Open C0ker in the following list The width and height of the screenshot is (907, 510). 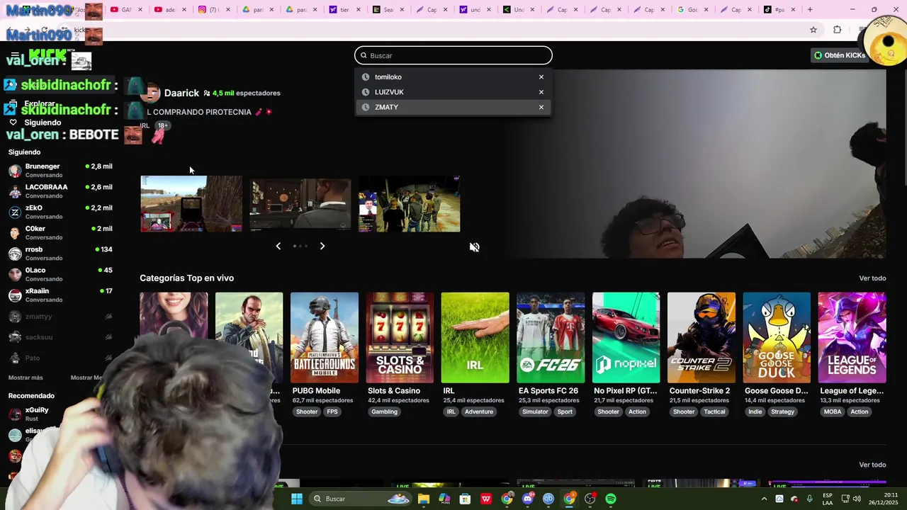(60, 232)
